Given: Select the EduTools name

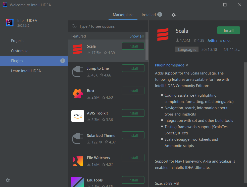Looking at the screenshot, I should click(95, 180).
